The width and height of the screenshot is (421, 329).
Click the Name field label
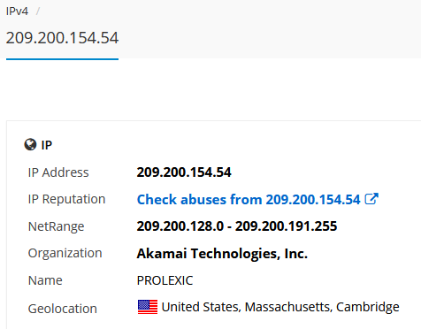[45, 280]
